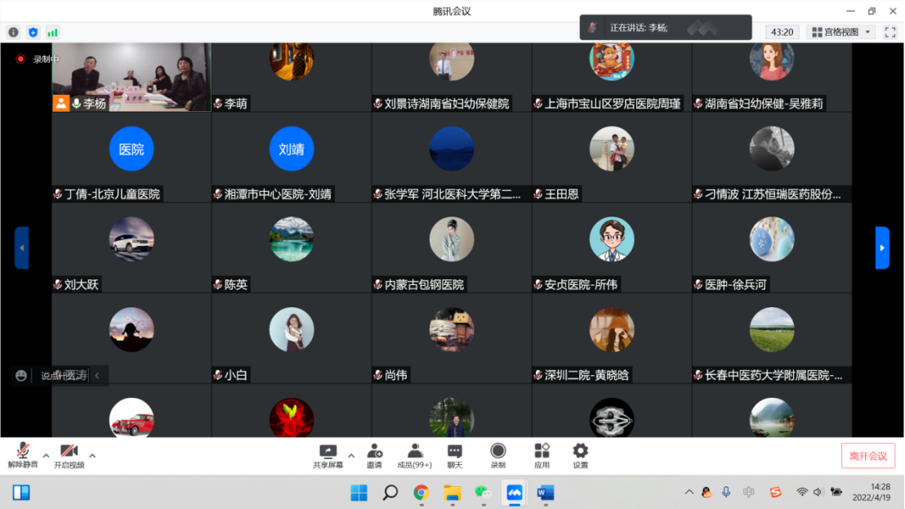Open File Explorer from taskbar
The width and height of the screenshot is (905, 509).
click(x=452, y=493)
